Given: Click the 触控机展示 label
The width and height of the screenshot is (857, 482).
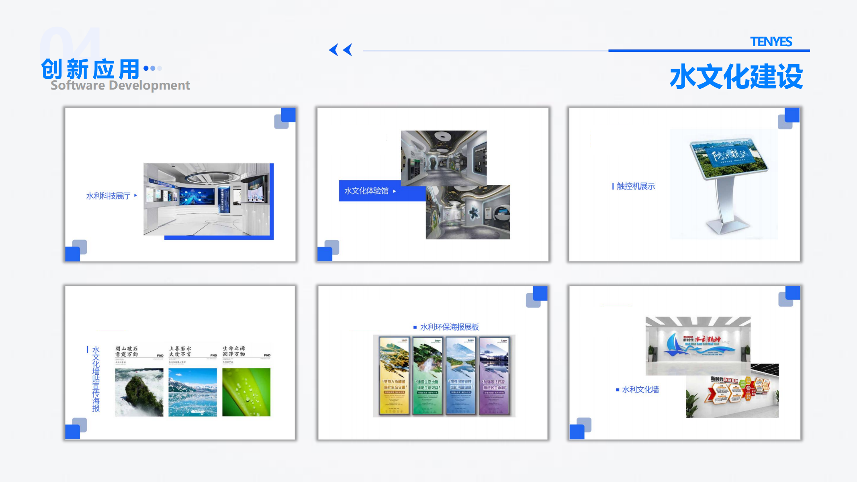Looking at the screenshot, I should [636, 186].
